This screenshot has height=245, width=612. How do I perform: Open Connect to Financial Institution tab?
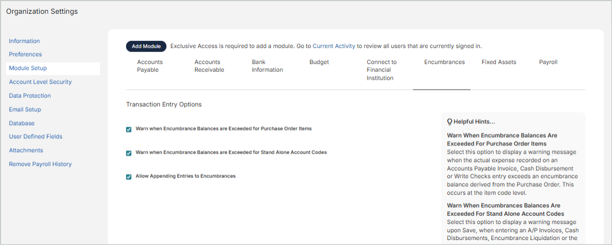click(381, 70)
